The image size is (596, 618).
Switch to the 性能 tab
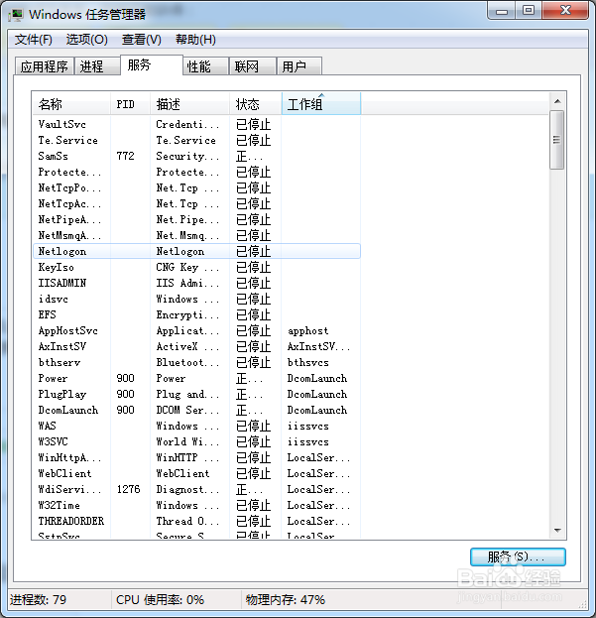205,66
